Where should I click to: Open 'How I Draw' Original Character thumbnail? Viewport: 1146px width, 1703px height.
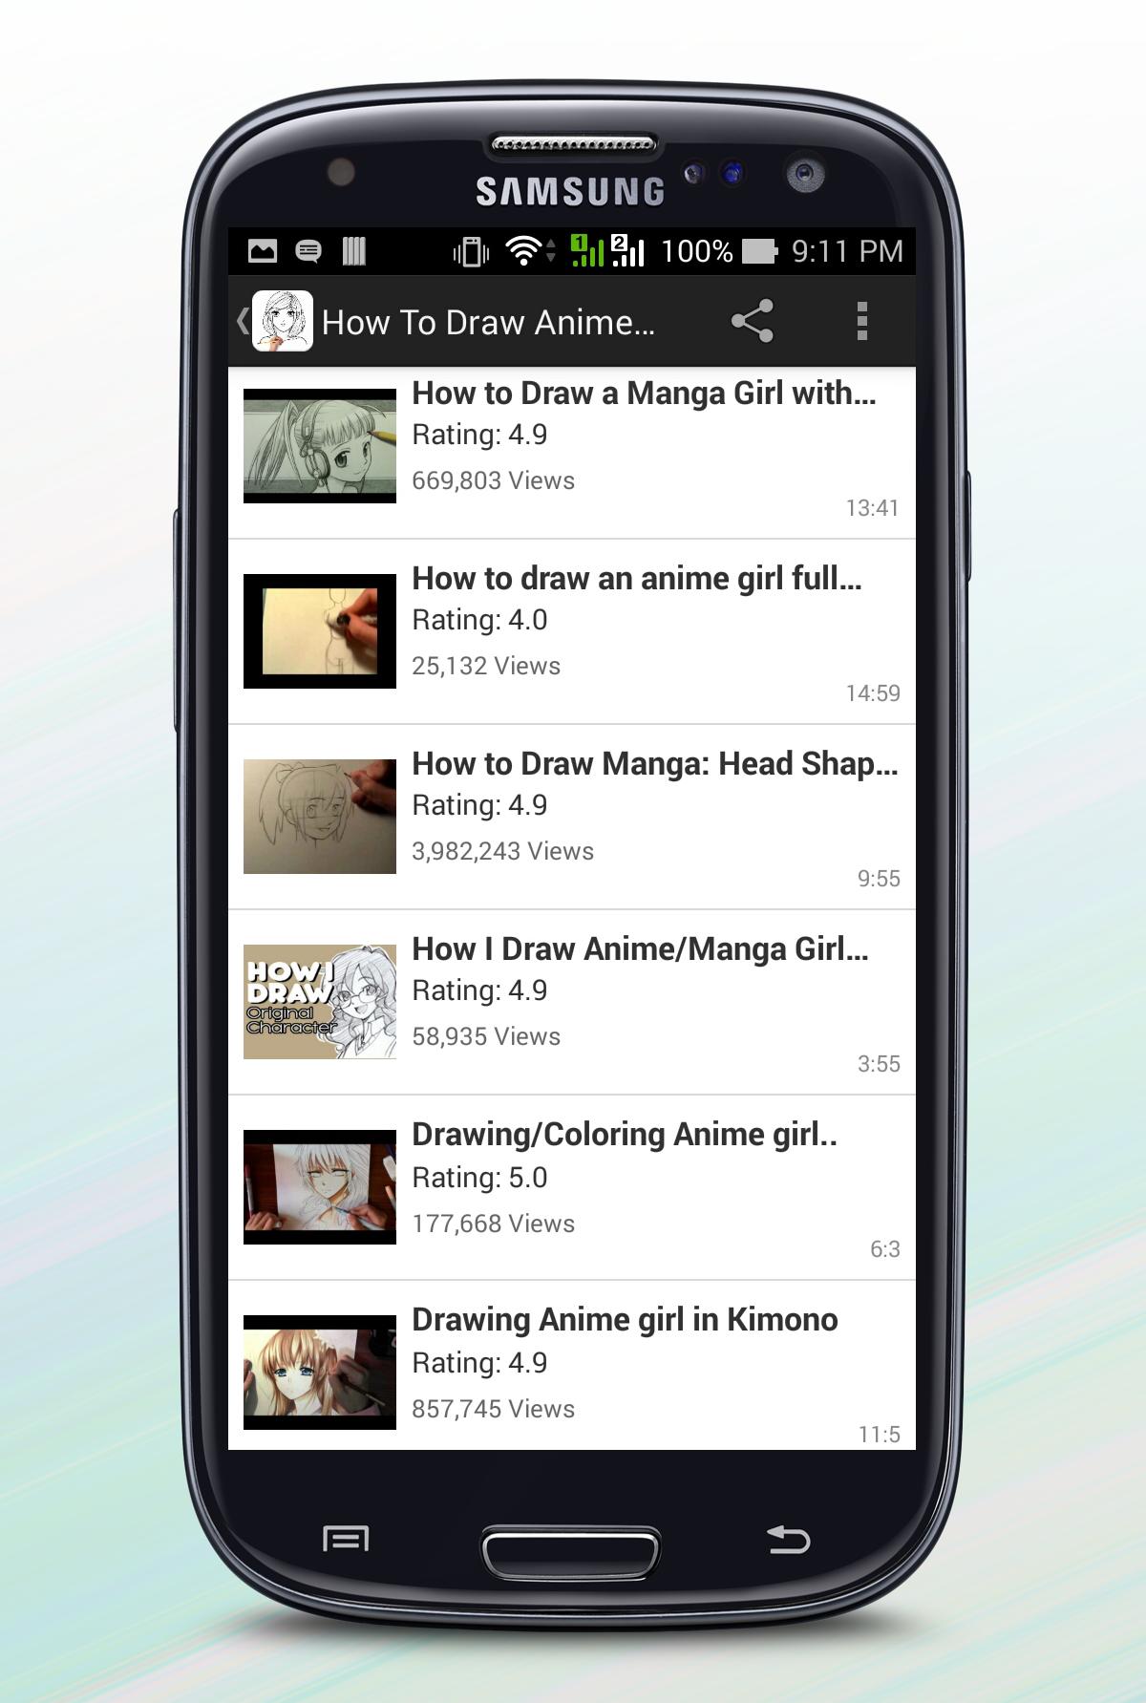(x=320, y=1002)
